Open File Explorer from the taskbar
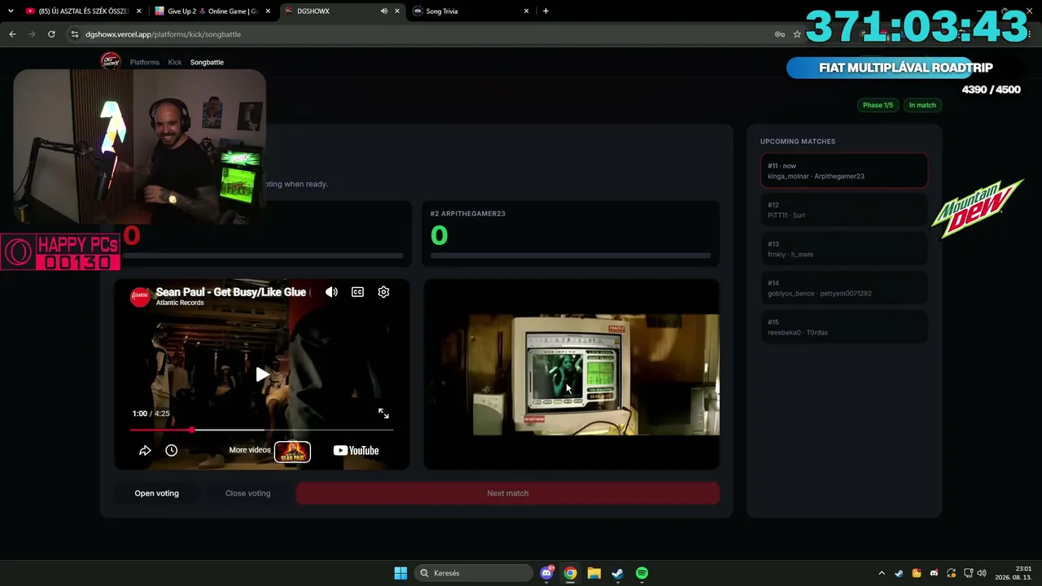 click(594, 573)
